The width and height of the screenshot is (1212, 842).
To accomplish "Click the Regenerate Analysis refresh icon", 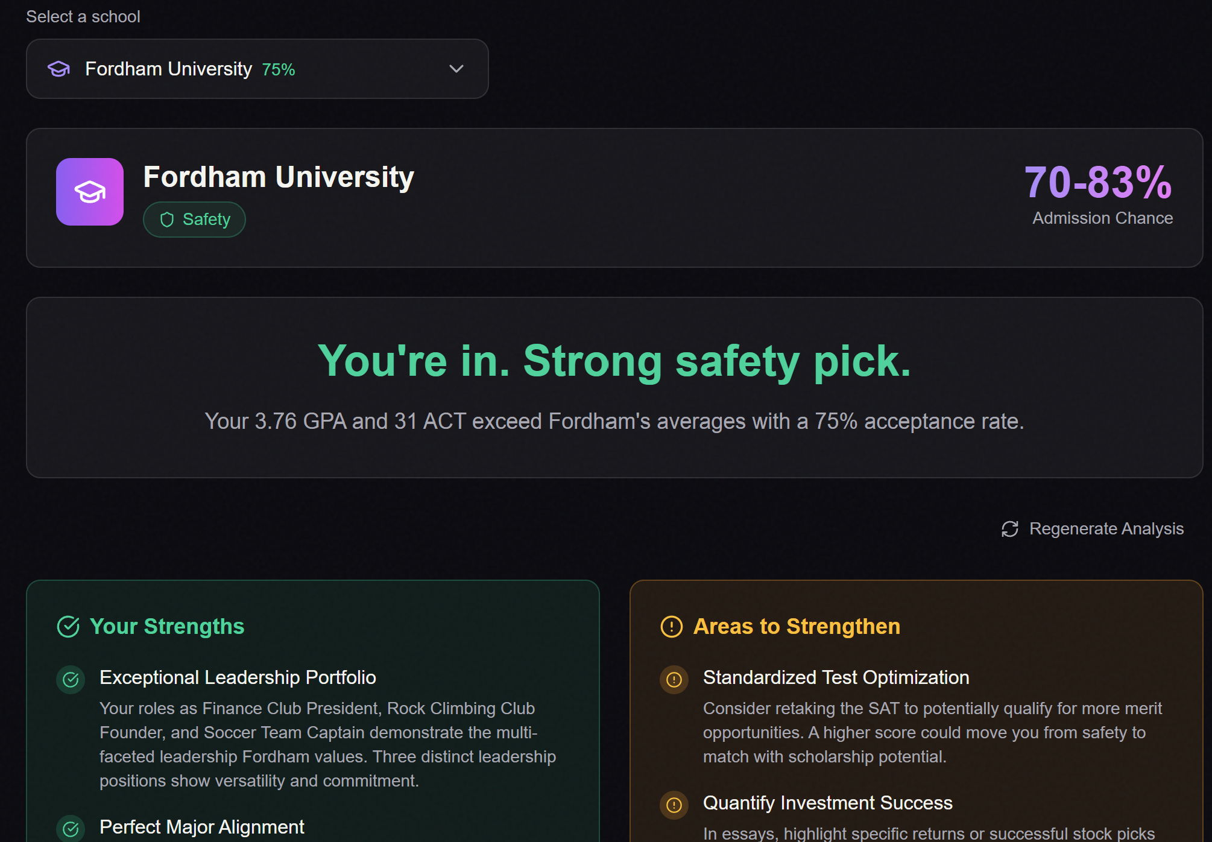I will coord(1010,529).
